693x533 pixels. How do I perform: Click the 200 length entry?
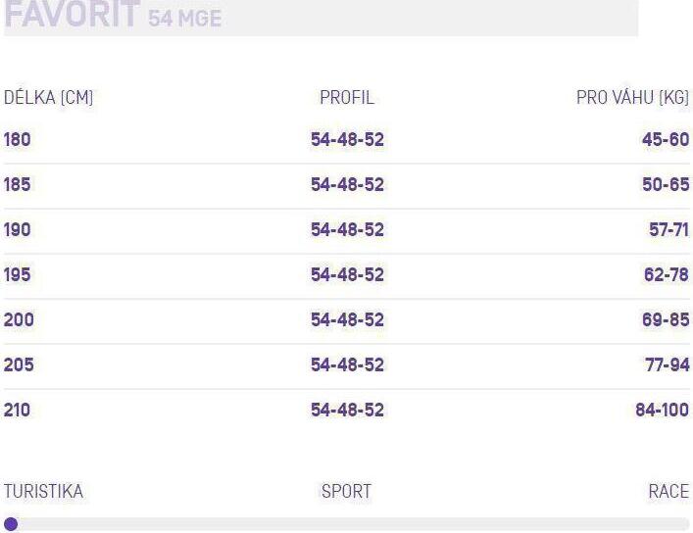pyautogui.click(x=19, y=319)
